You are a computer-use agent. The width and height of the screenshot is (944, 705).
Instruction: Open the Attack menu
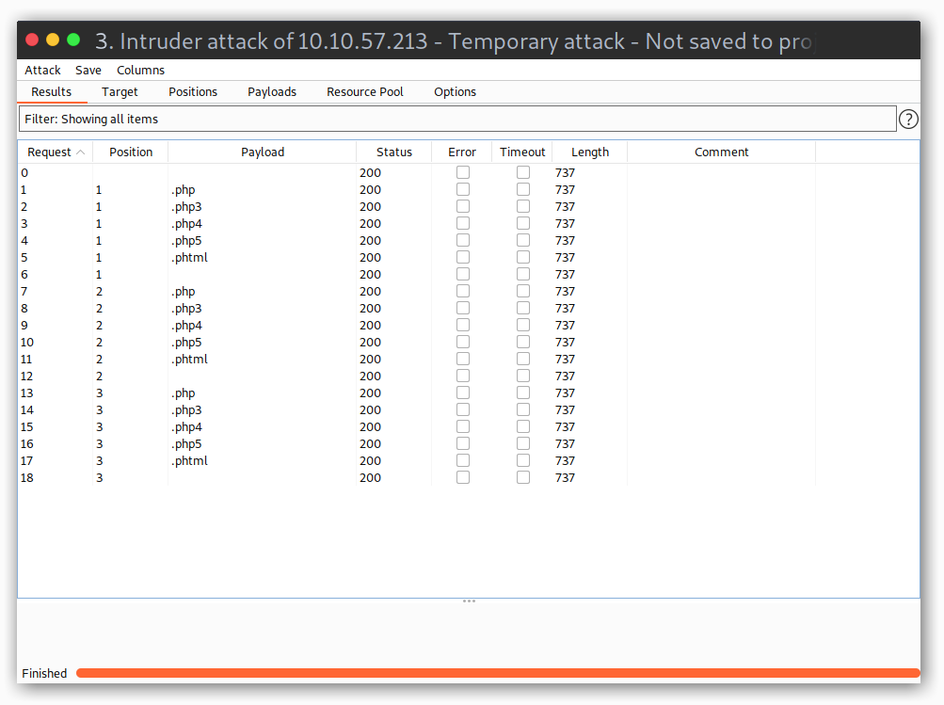tap(42, 70)
